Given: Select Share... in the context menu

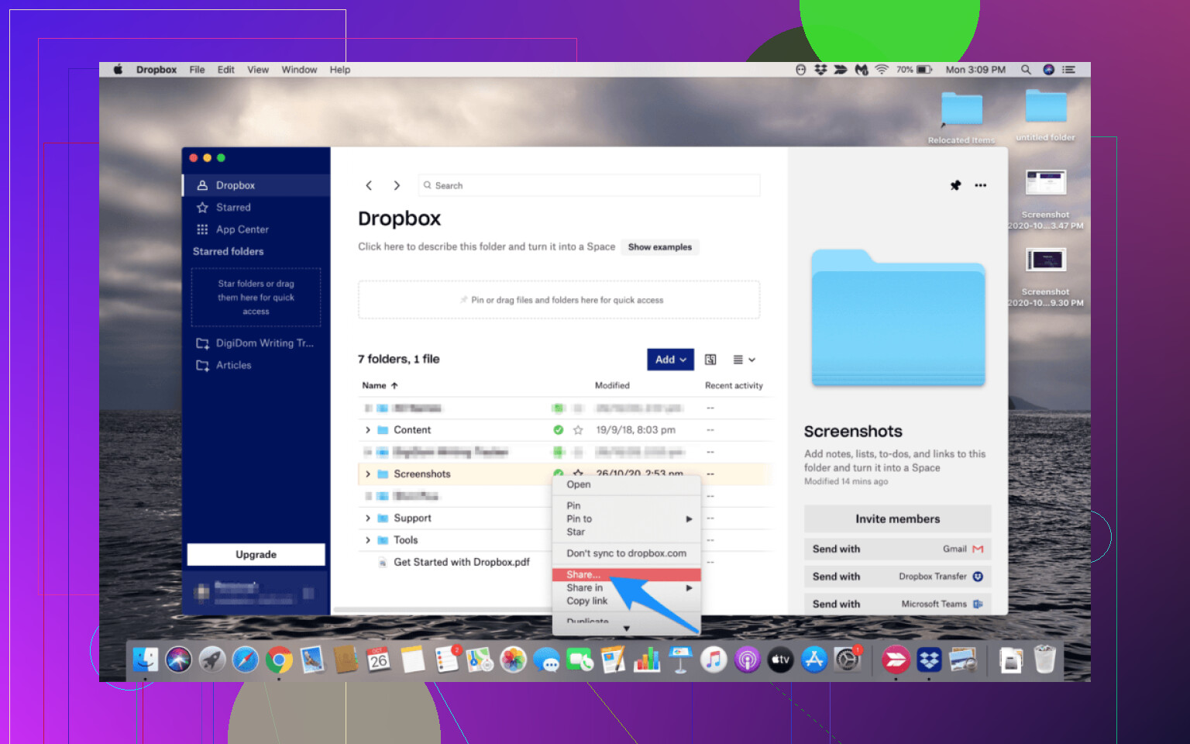Looking at the screenshot, I should coord(626,574).
